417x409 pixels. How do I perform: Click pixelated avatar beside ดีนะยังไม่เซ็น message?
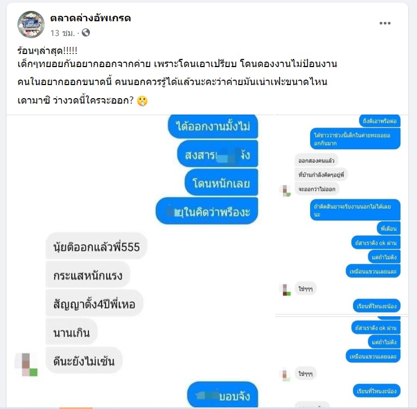pyautogui.click(x=26, y=364)
